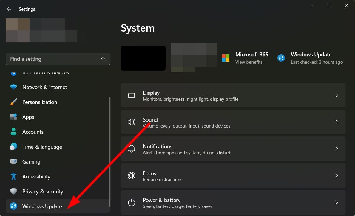Click the Power & battery icon
The width and height of the screenshot is (355, 216).
(x=132, y=203)
